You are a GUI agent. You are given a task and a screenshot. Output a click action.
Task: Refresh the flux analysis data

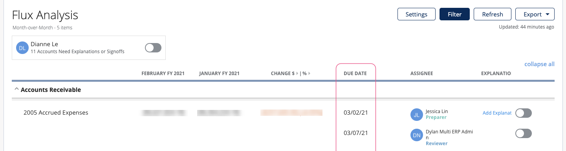point(493,14)
